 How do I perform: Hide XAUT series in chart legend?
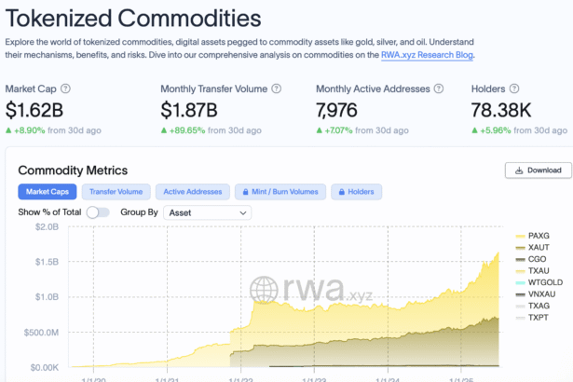tap(539, 247)
